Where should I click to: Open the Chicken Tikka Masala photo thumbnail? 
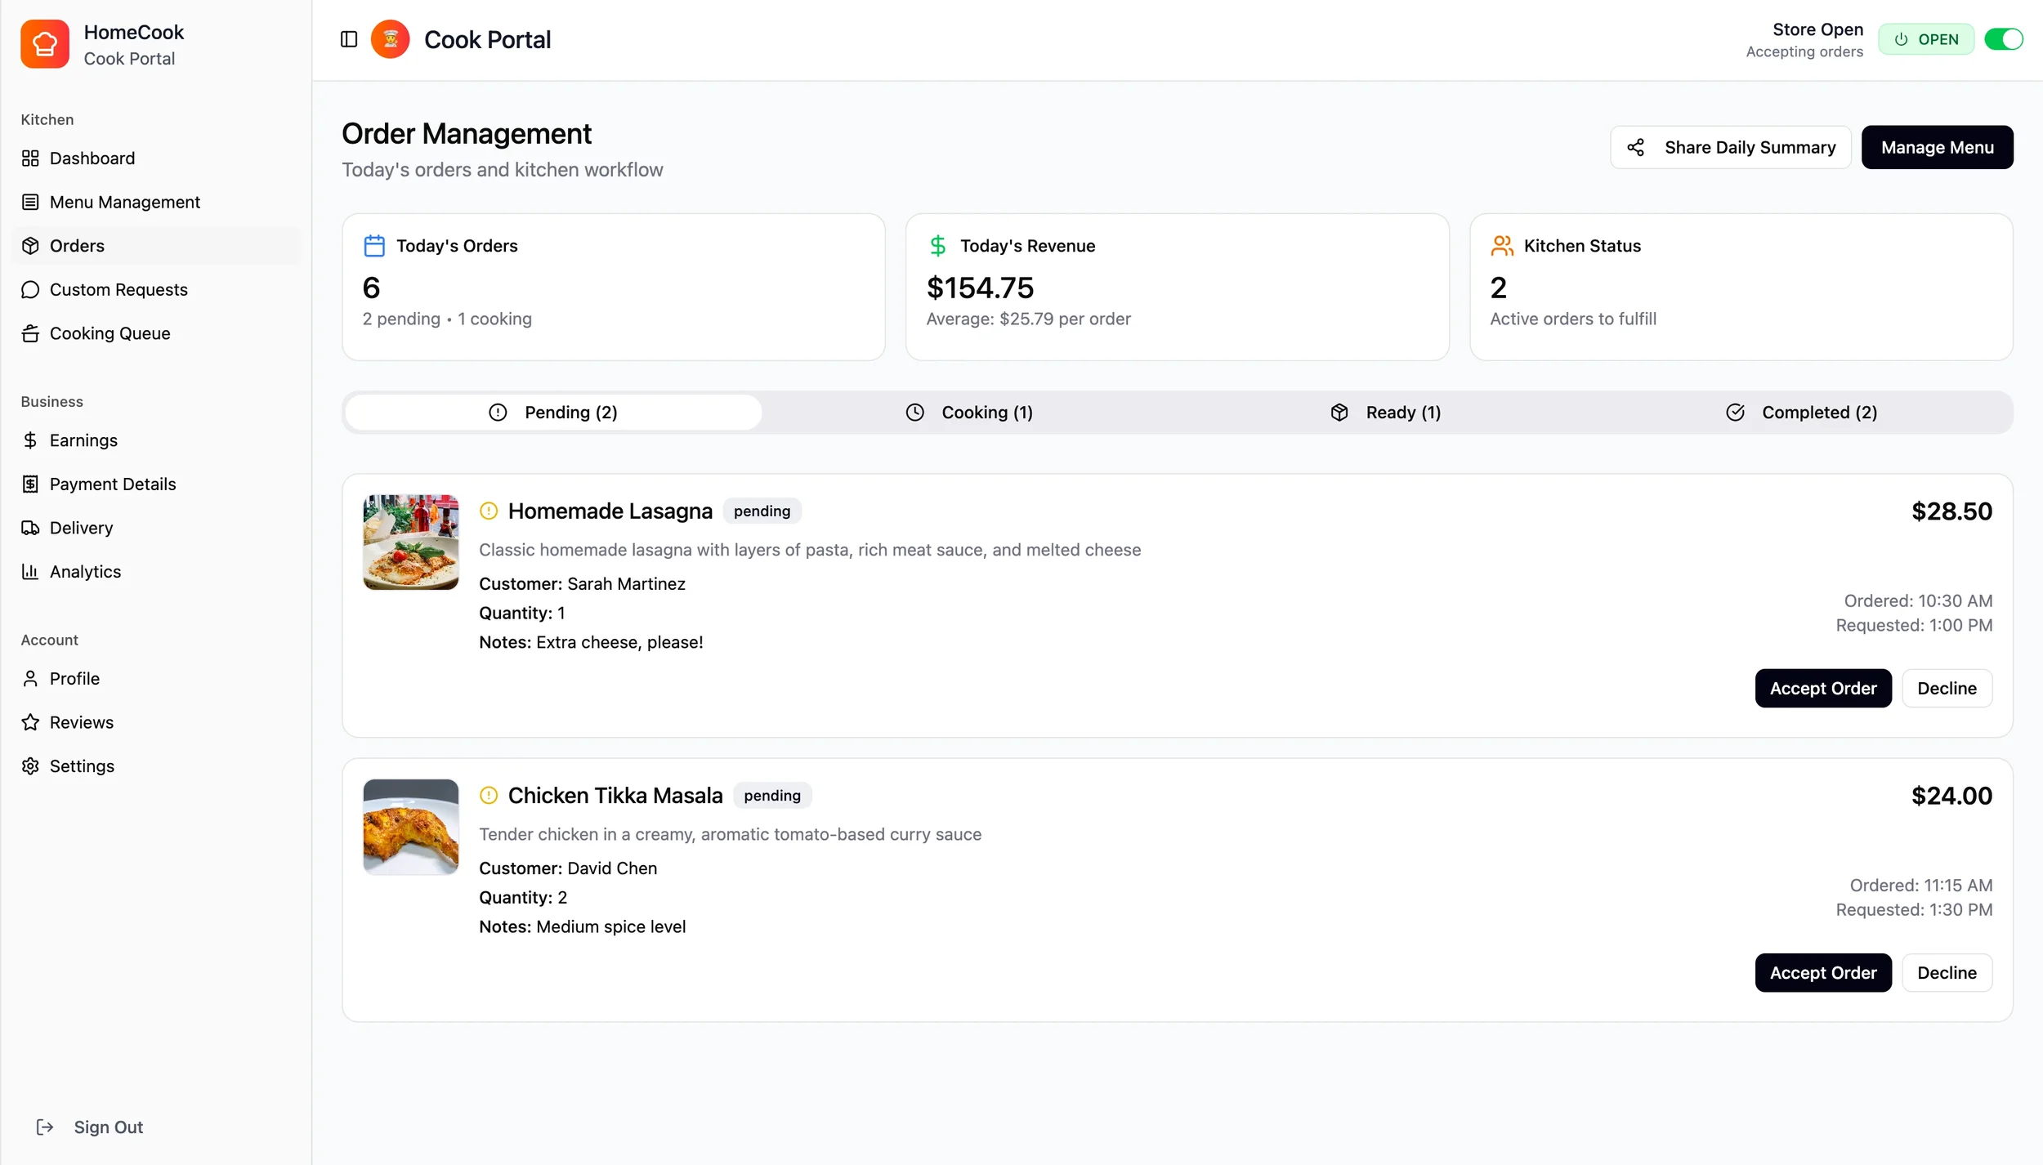411,827
